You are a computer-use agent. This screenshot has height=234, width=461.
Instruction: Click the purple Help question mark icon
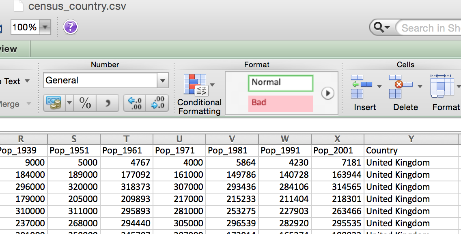71,28
